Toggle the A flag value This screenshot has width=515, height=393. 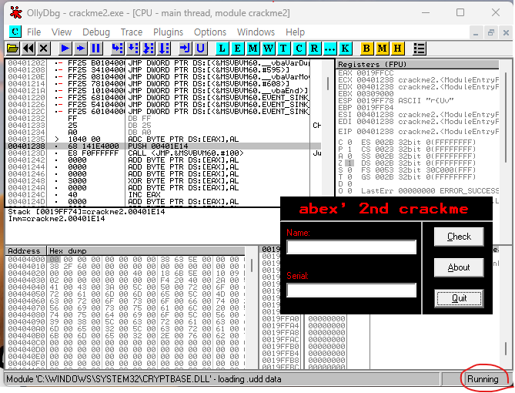click(349, 156)
